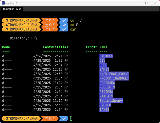Viewport: 160px width, 123px height.
Task: Click the KNOWLEDGE_FORGE directory name
Action: pos(114,74)
